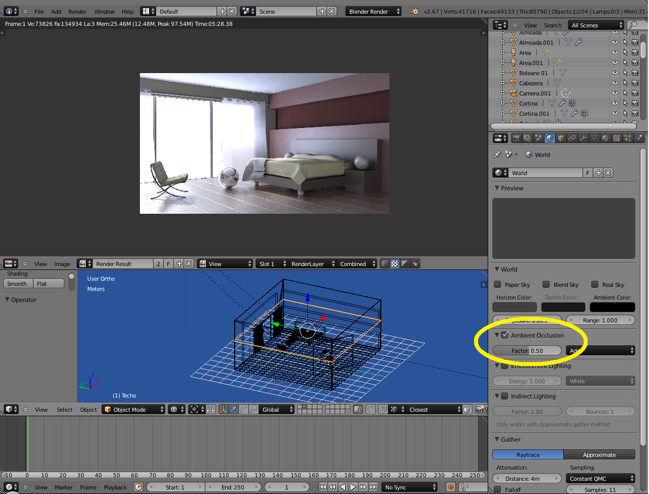Open the Object Mode dropdown
Screen dimensions: 649x494
[134, 409]
